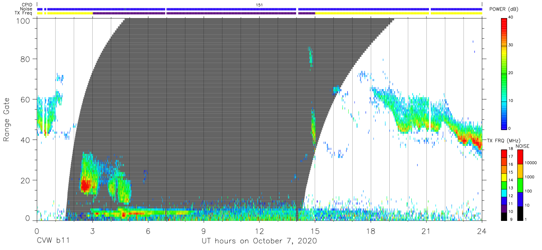Viewport: 542px width, 250px height.
Task: Click the power scale value 0
Action: coord(510,128)
